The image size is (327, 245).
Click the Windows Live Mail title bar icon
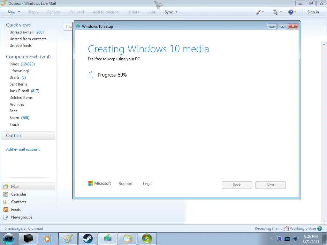click(x=3, y=3)
